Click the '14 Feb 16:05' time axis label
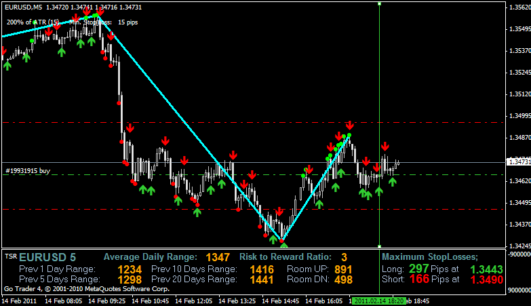The height and width of the screenshot is (306, 531). click(323, 301)
